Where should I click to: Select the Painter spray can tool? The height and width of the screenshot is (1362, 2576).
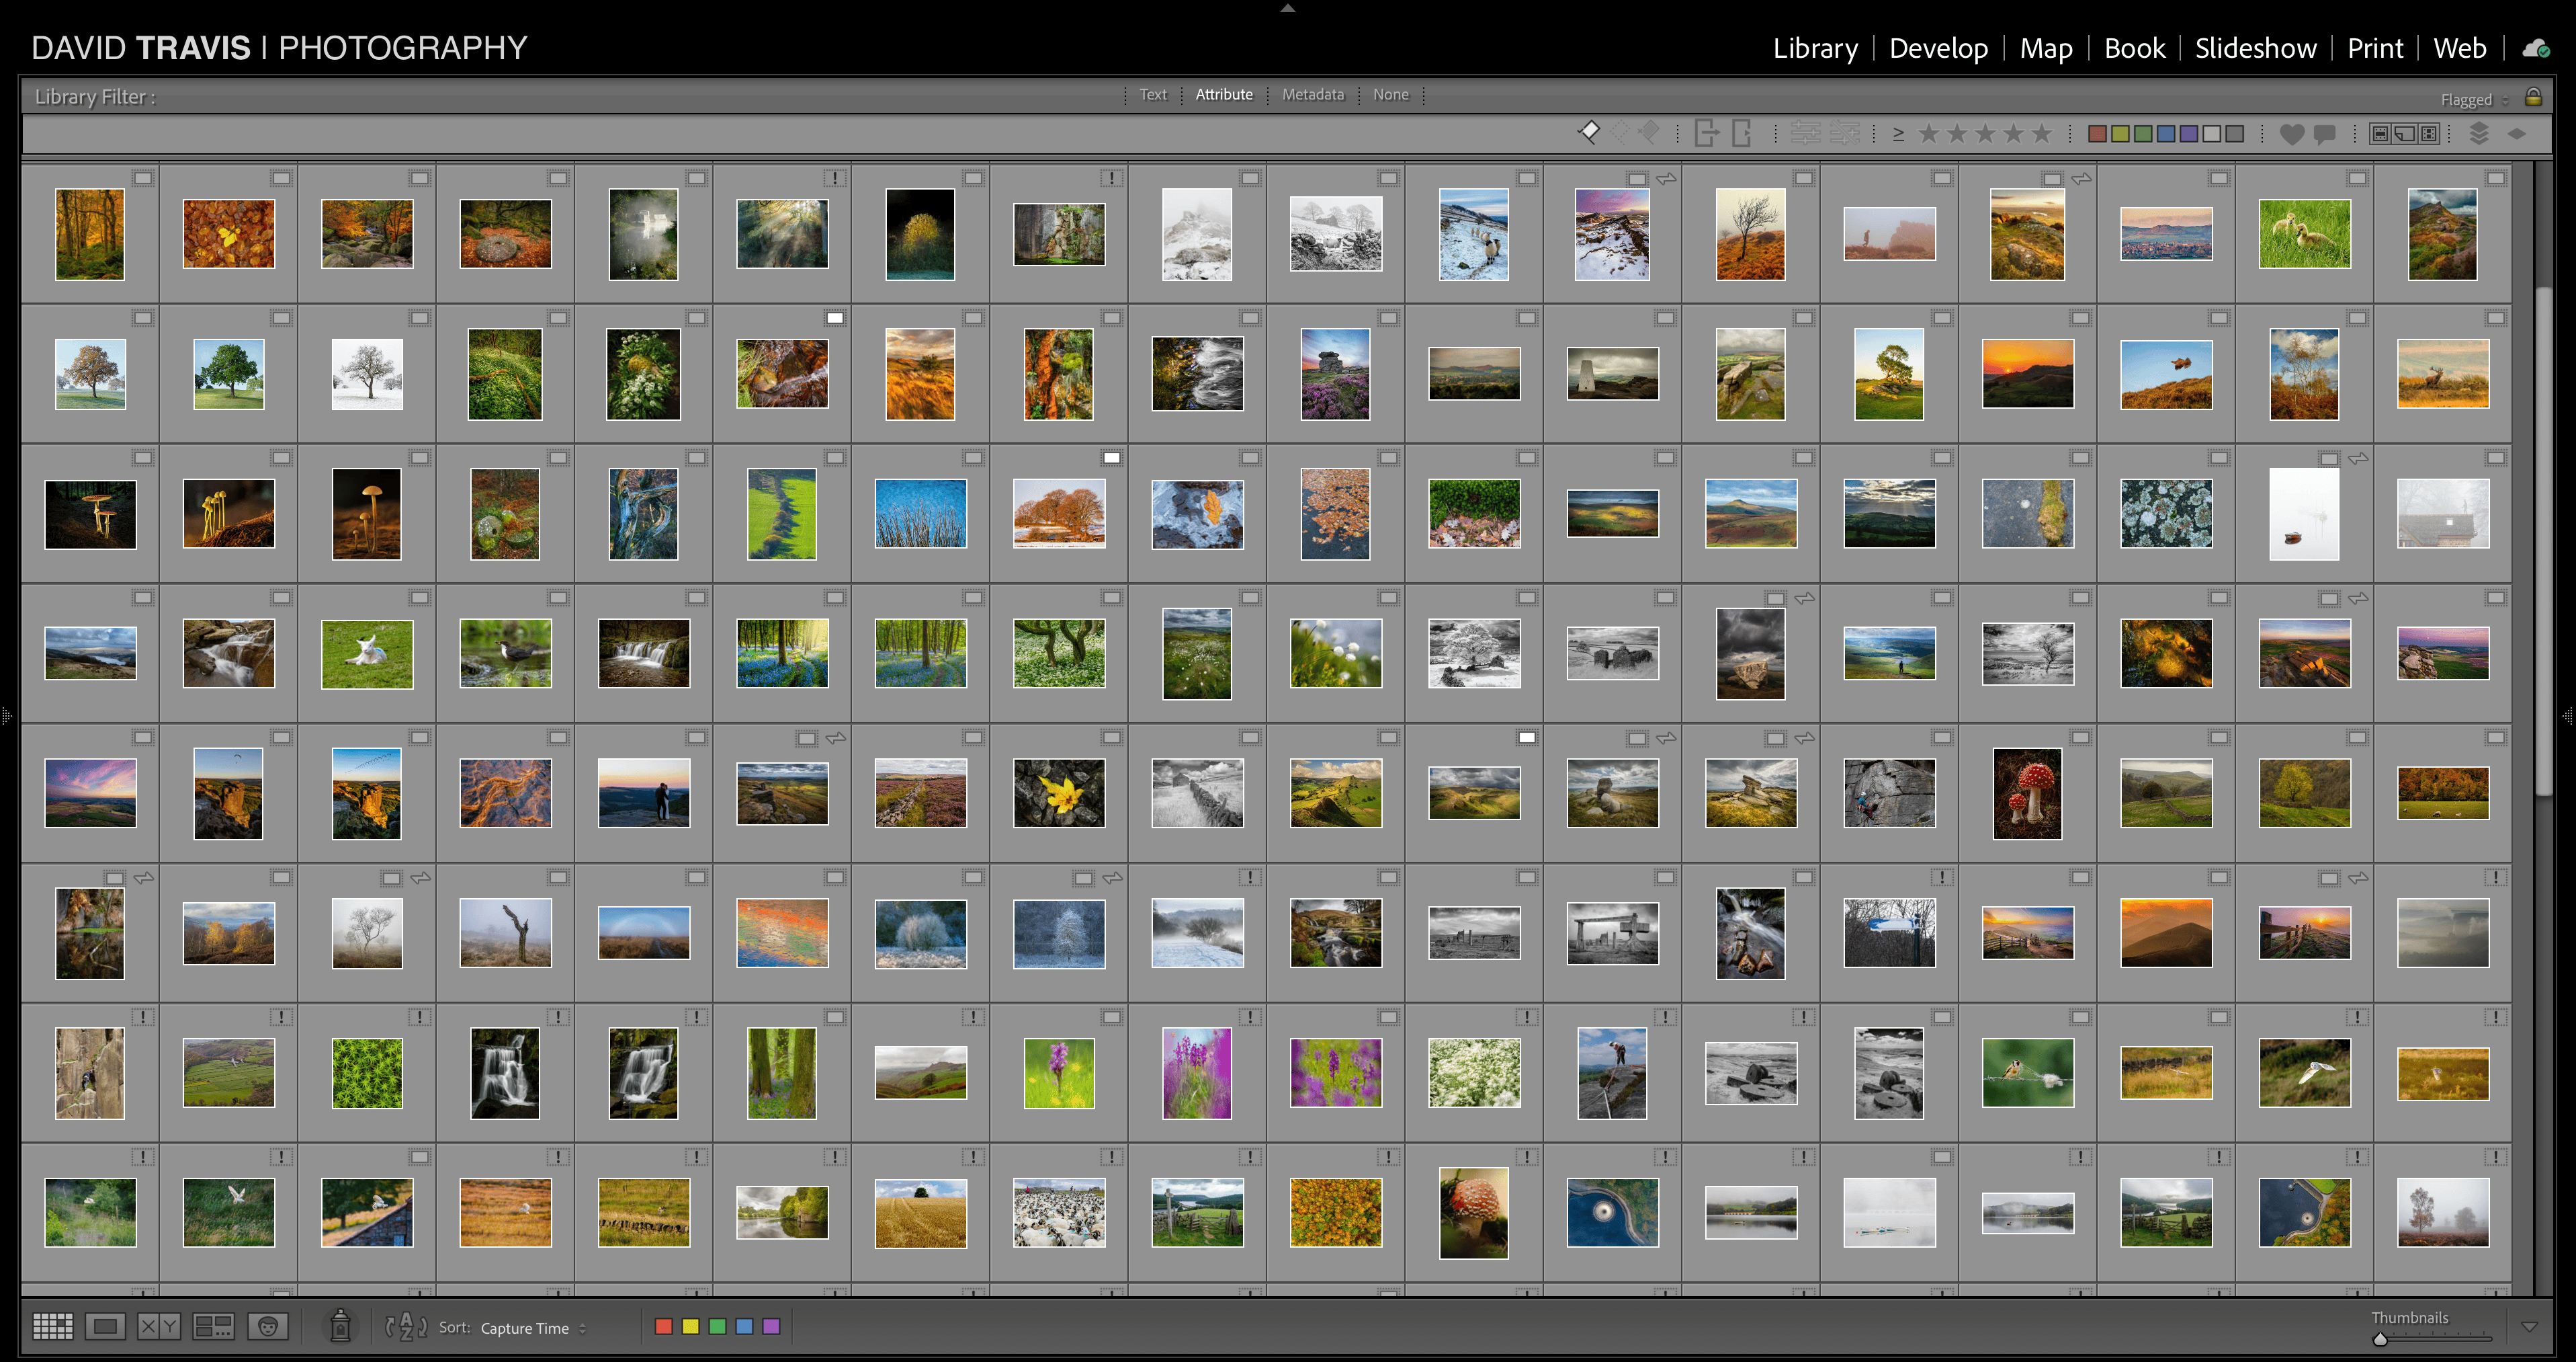pyautogui.click(x=340, y=1326)
